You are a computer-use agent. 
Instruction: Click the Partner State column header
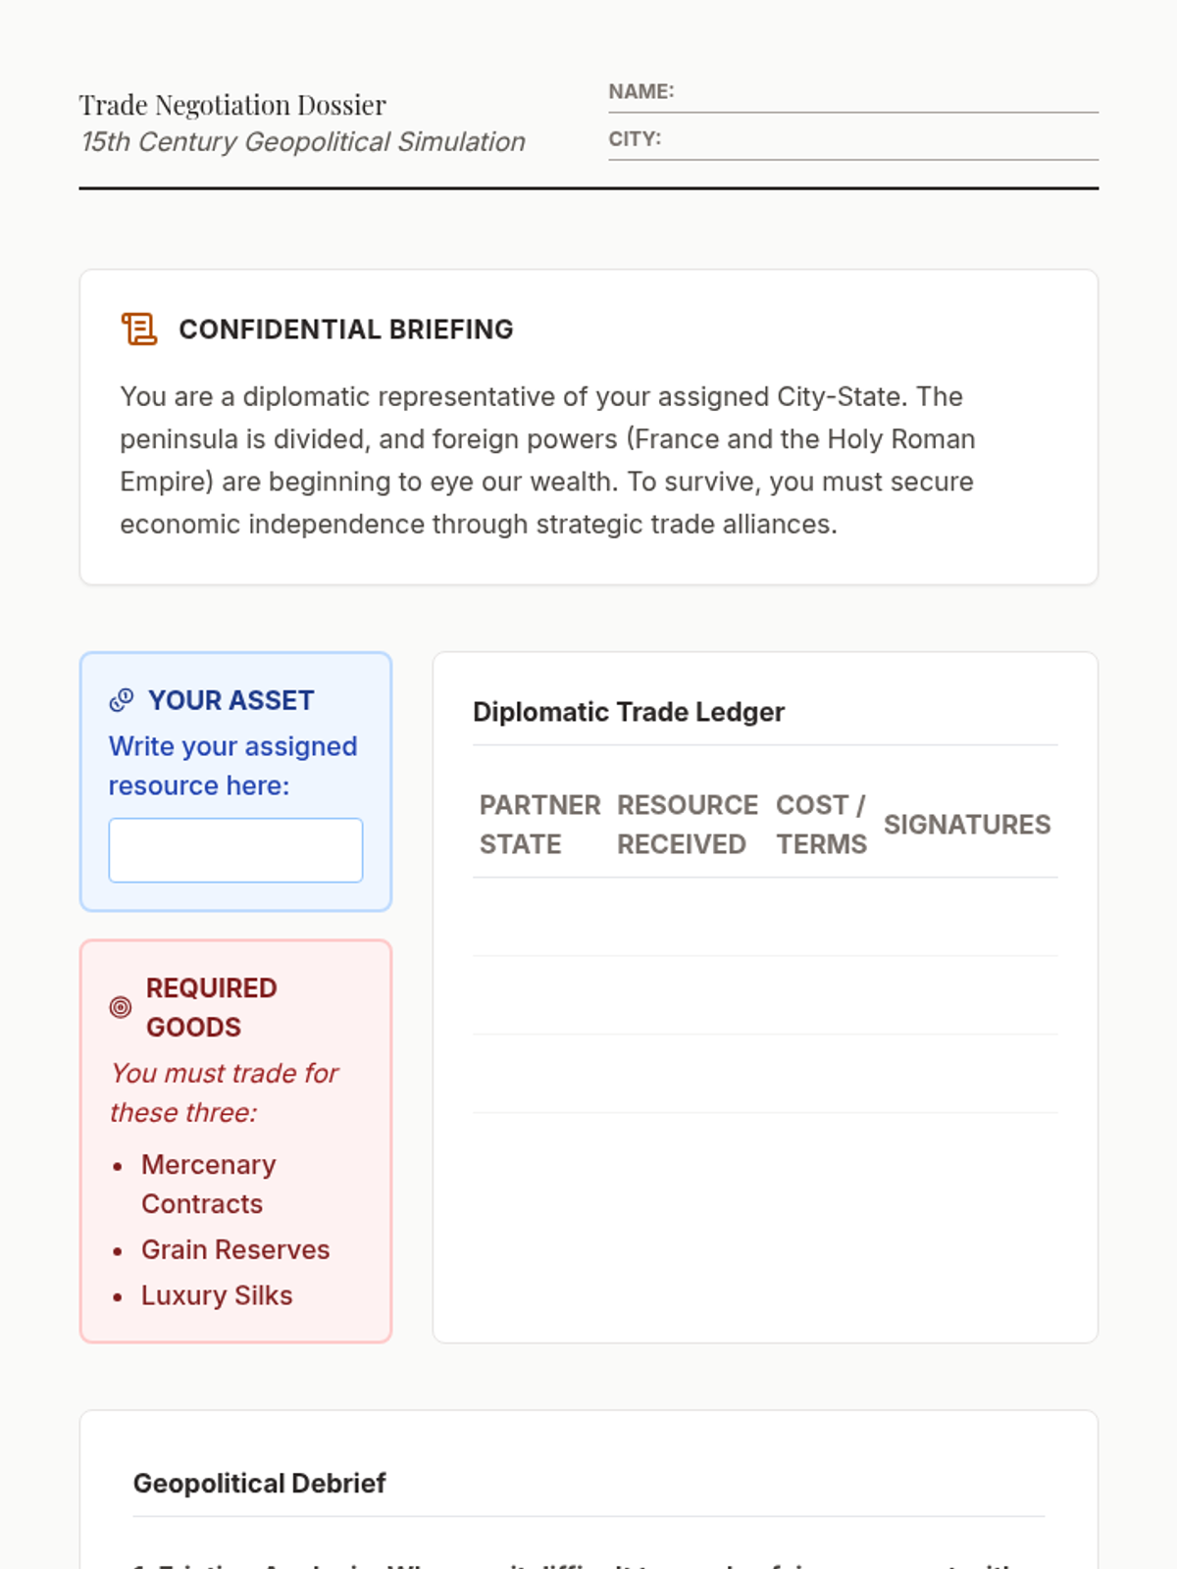point(538,825)
